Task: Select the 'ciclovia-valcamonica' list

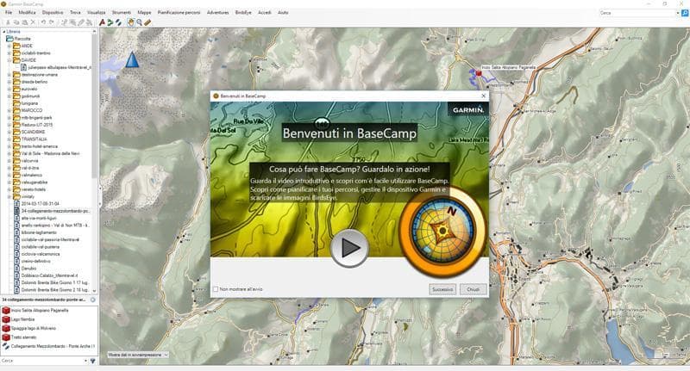Action: pos(41,254)
